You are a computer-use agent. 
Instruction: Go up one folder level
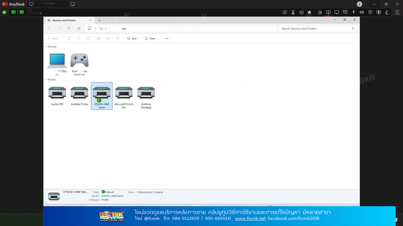(69, 29)
